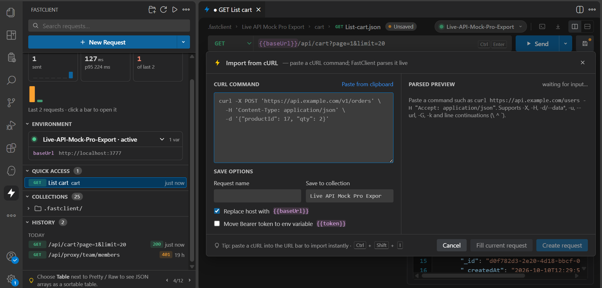This screenshot has width=602, height=288.
Task: Toggle Replace host with baseUrl checkbox
Action: (217, 211)
